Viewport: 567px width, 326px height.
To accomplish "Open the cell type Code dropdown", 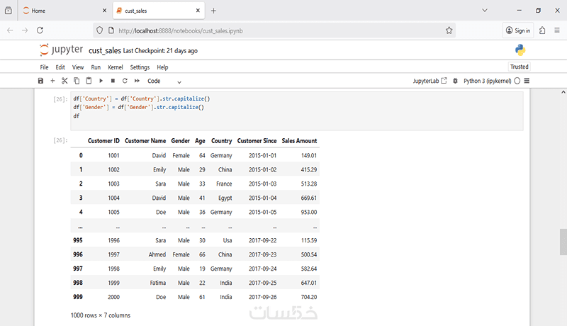I will point(164,81).
